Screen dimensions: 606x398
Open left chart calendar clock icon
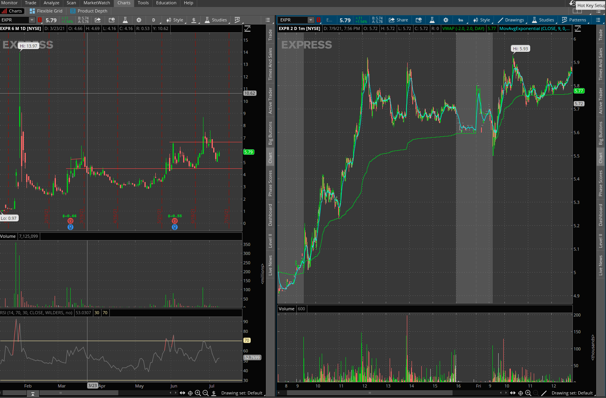click(112, 20)
